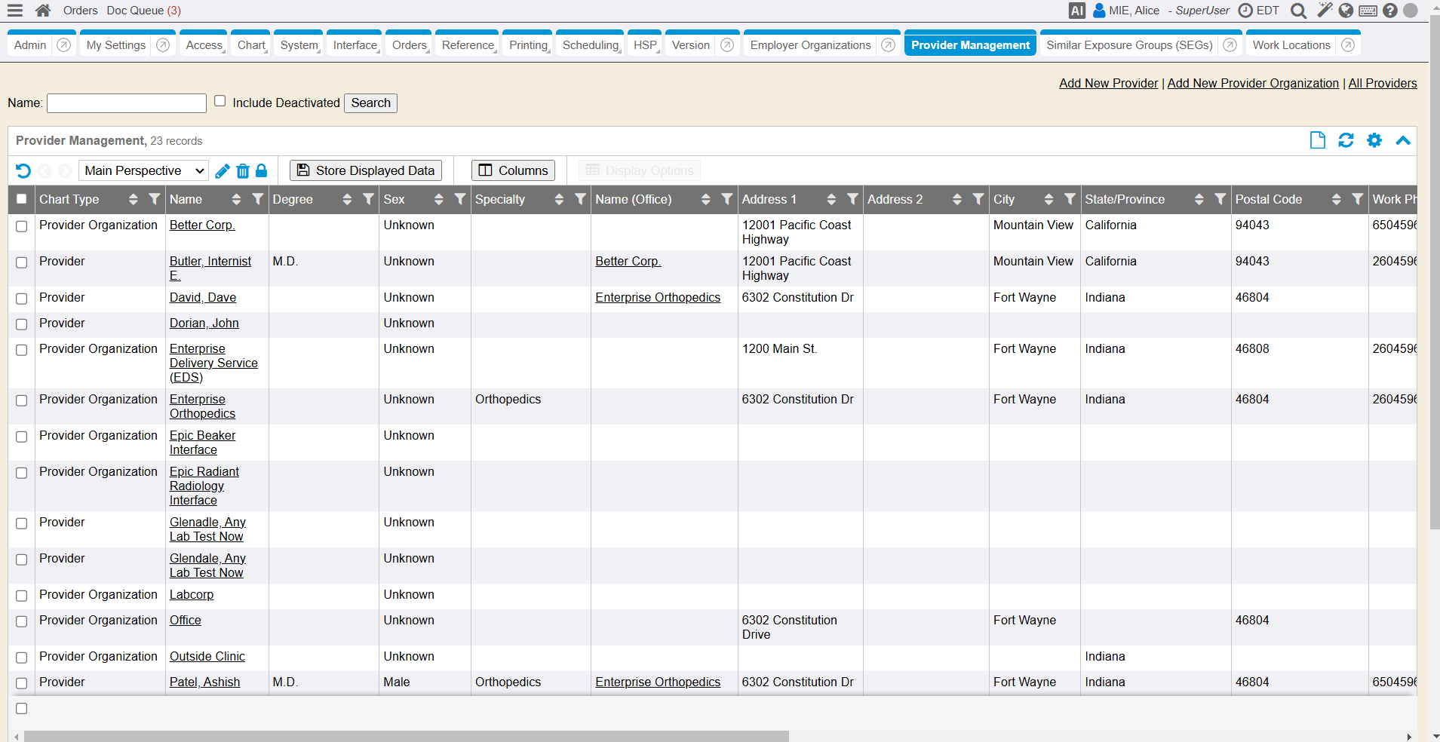The width and height of the screenshot is (1440, 742).
Task: Tick the checkbox for Better Corp. row
Action: (x=22, y=226)
